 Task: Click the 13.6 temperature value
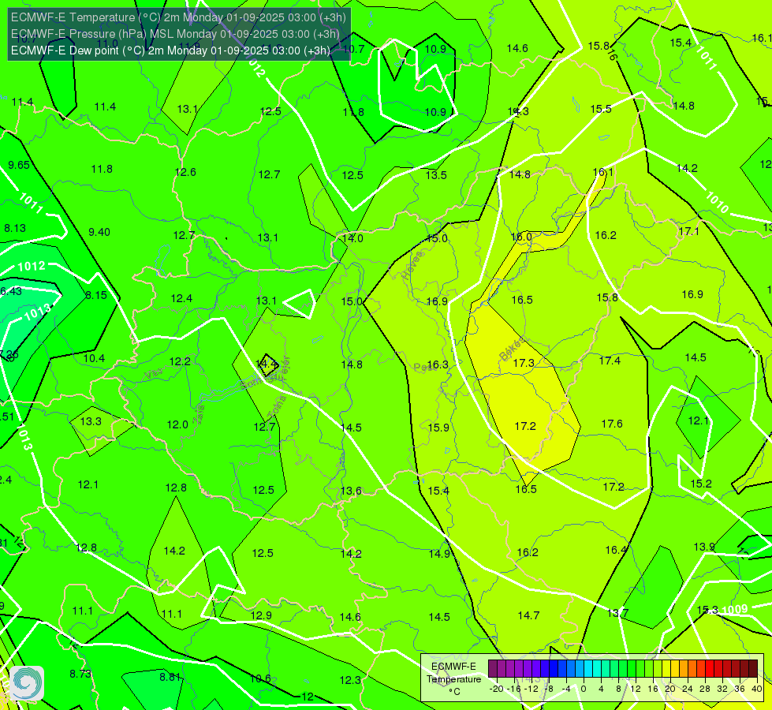(351, 491)
